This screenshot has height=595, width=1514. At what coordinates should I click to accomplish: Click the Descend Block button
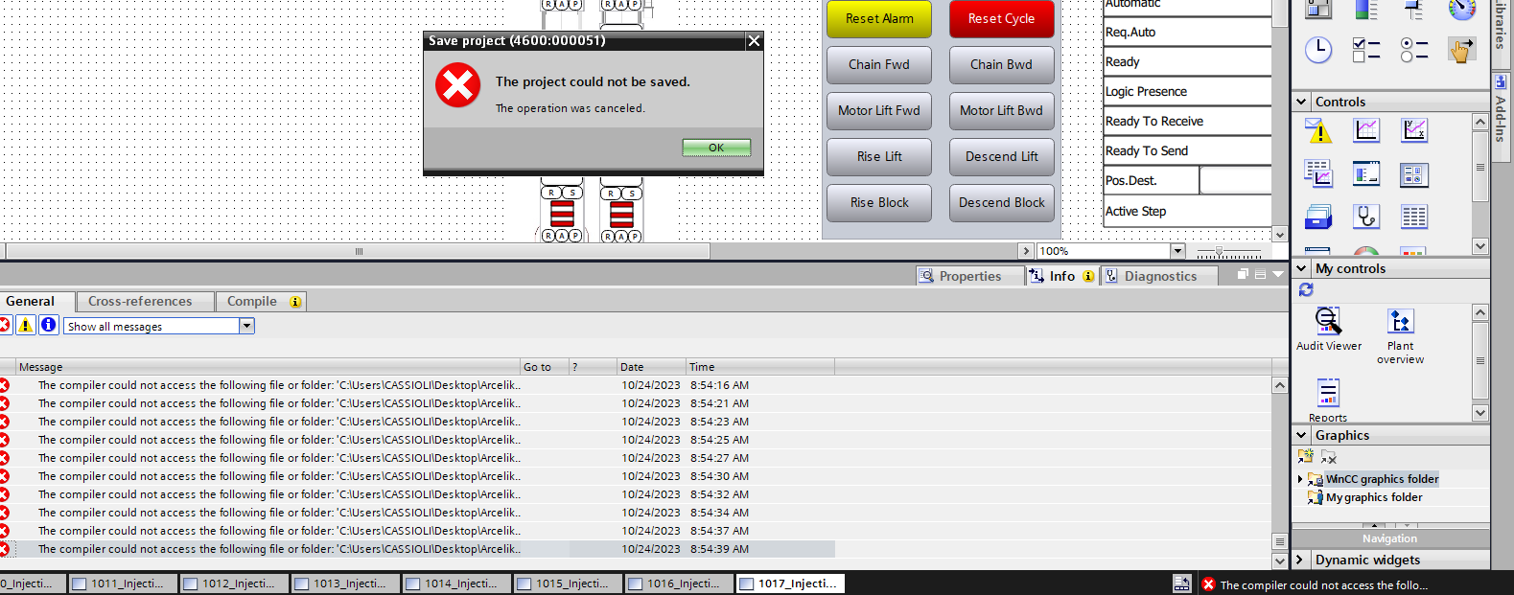1001,203
